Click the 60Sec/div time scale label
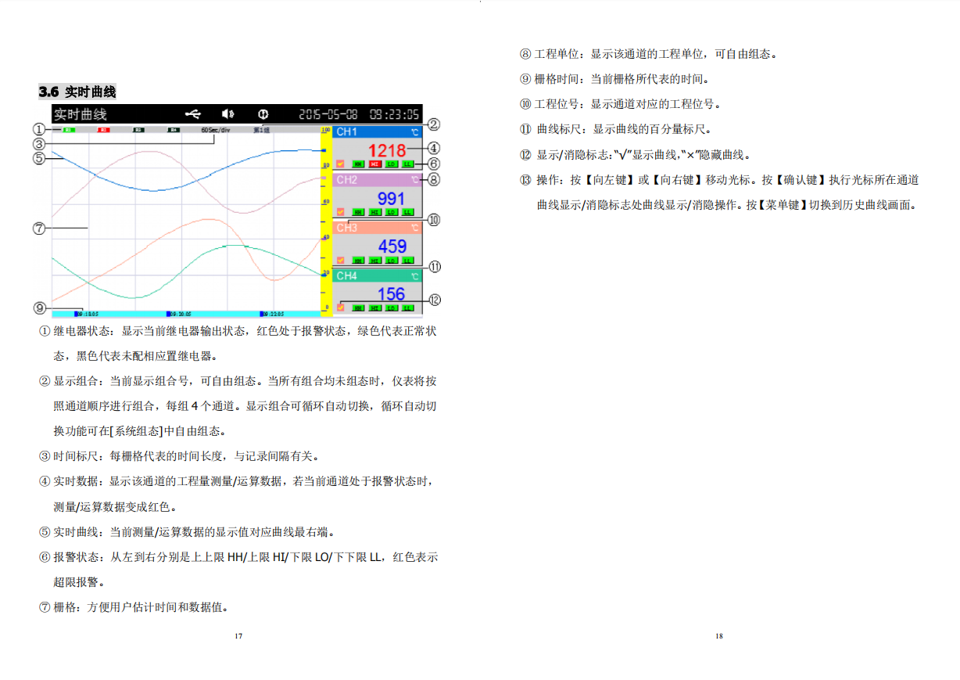Viewport: 960px width, 680px height. pos(215,130)
